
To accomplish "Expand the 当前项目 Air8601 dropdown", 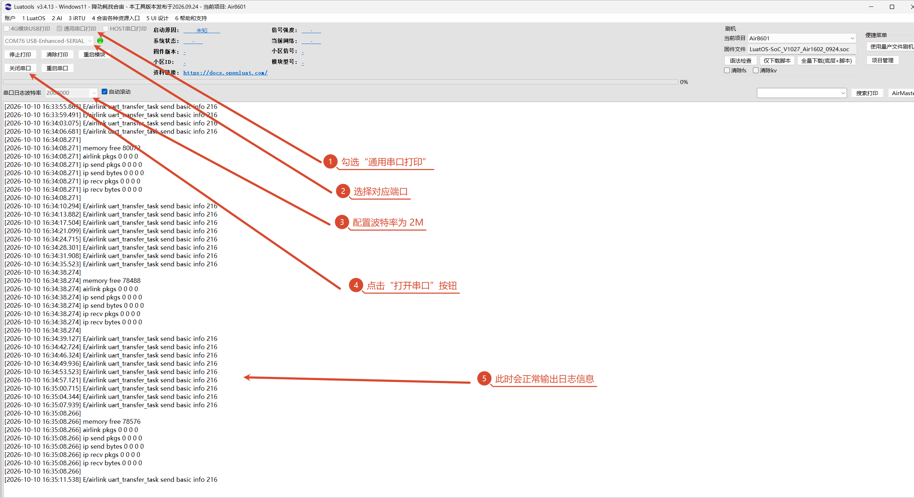I will (802, 38).
